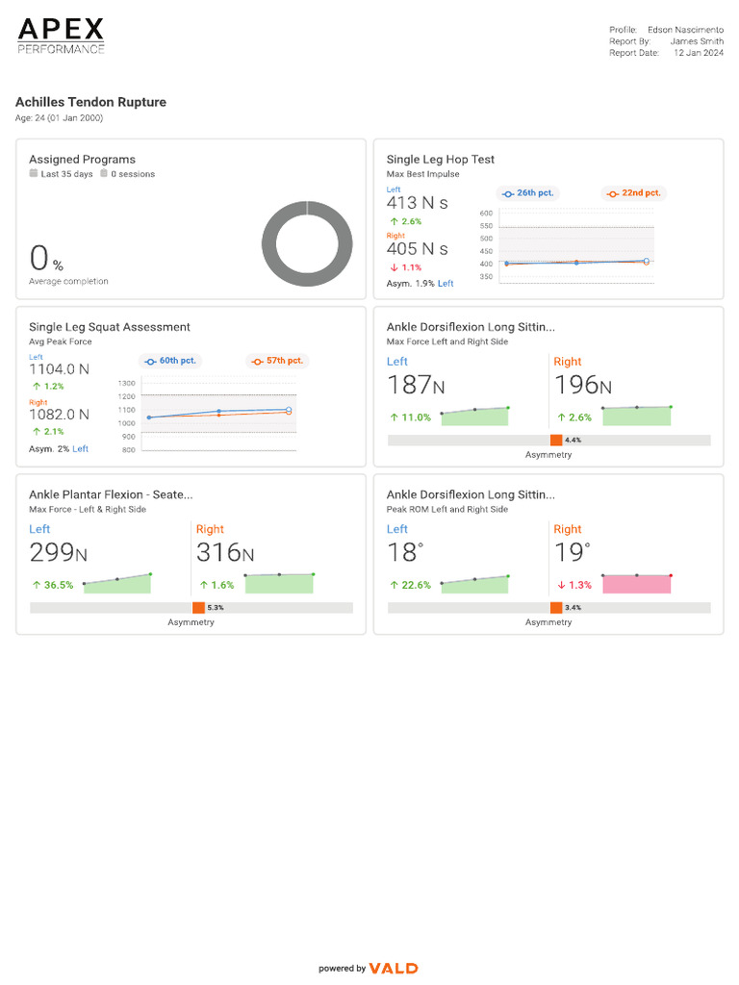The image size is (739, 985).
Task: Click the green up arrow beside 2.6% in Hop Test
Action: (394, 222)
